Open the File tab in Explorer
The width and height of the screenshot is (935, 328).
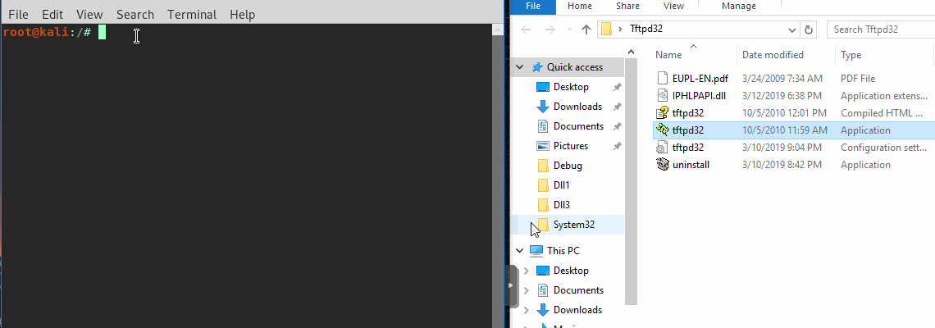532,6
